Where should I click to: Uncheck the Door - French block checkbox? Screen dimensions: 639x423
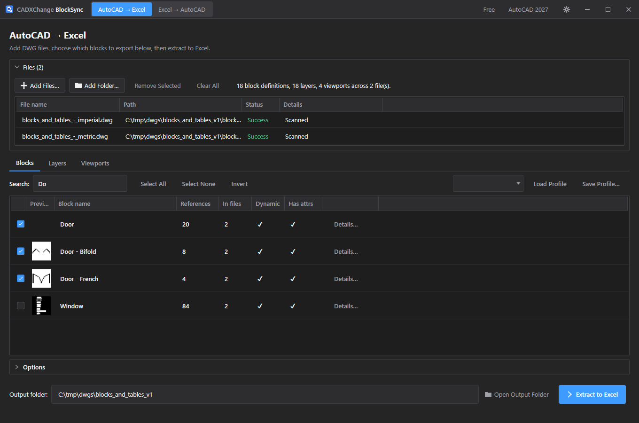(21, 278)
